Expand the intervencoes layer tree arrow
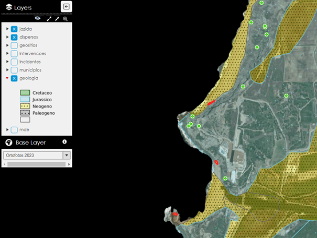 click(x=7, y=53)
